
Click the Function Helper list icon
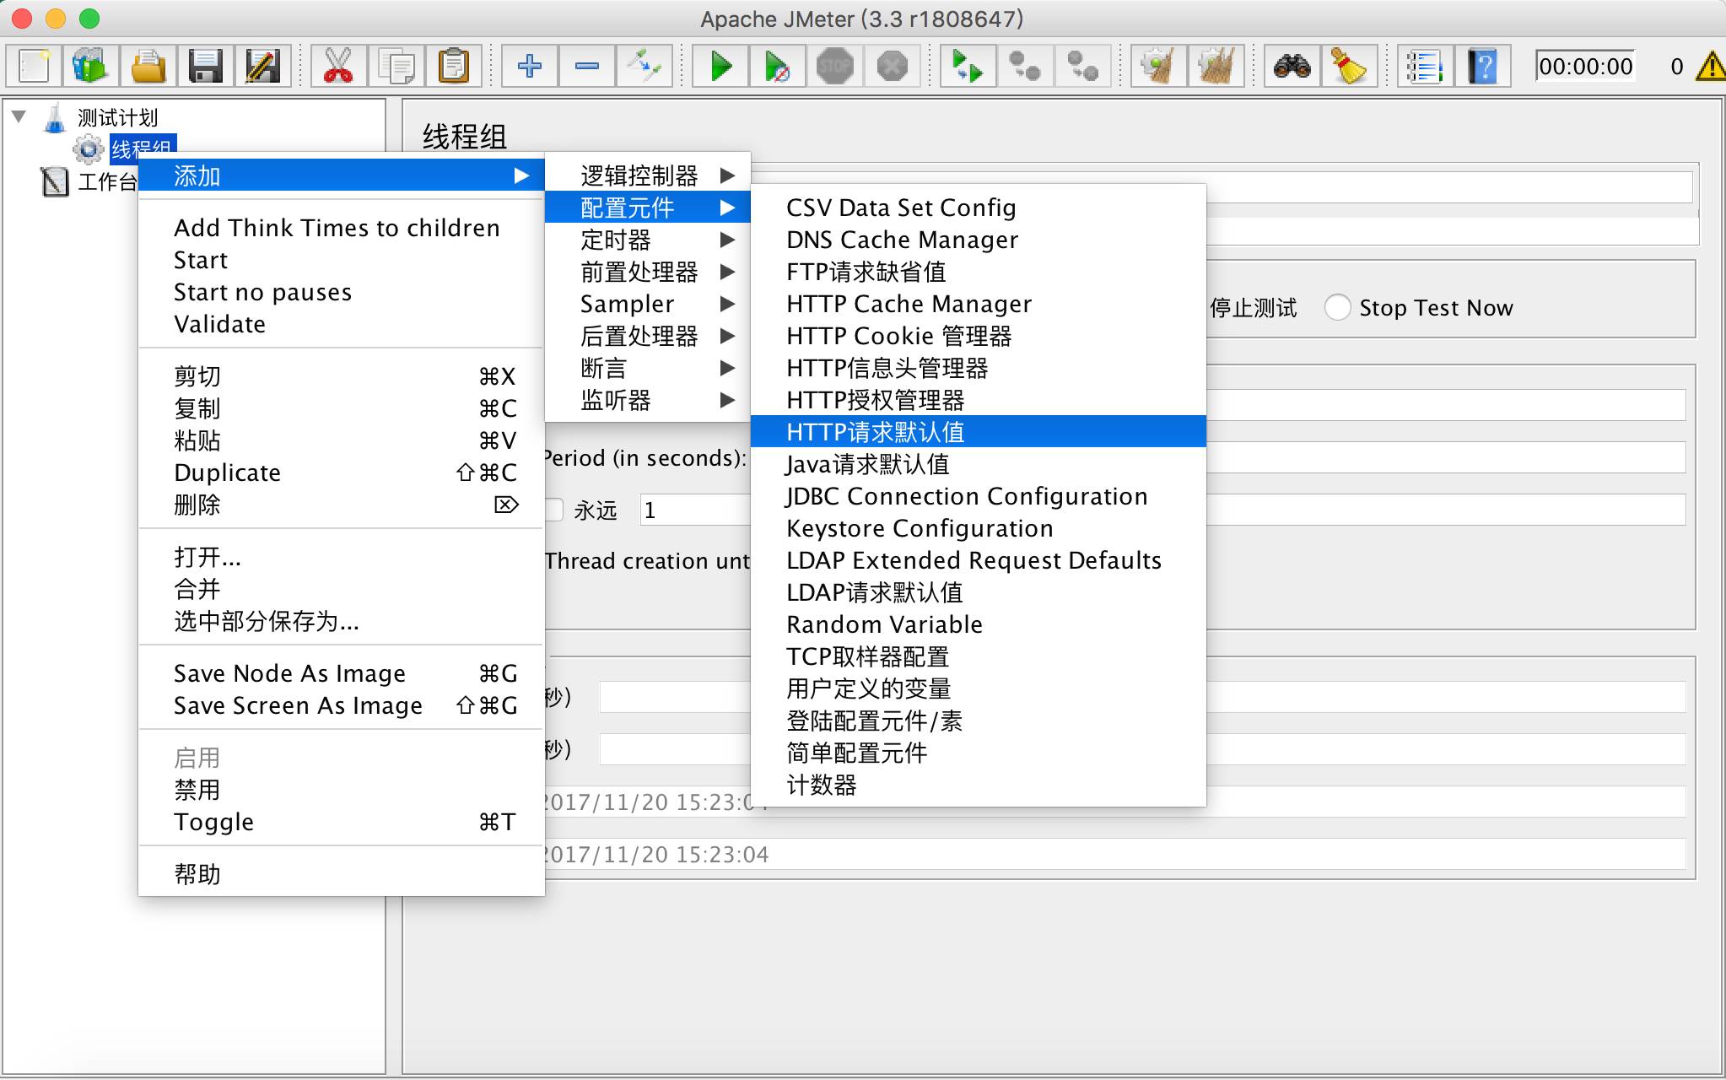coord(1425,66)
